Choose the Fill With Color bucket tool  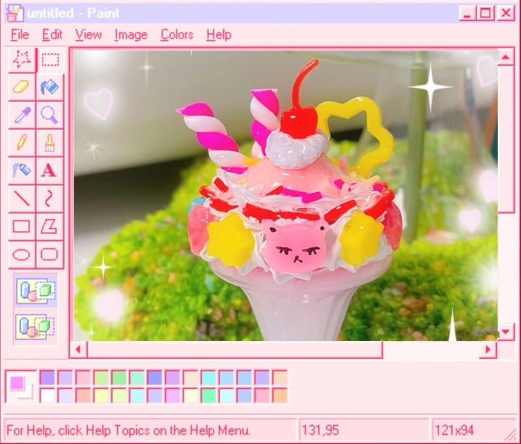pos(49,87)
